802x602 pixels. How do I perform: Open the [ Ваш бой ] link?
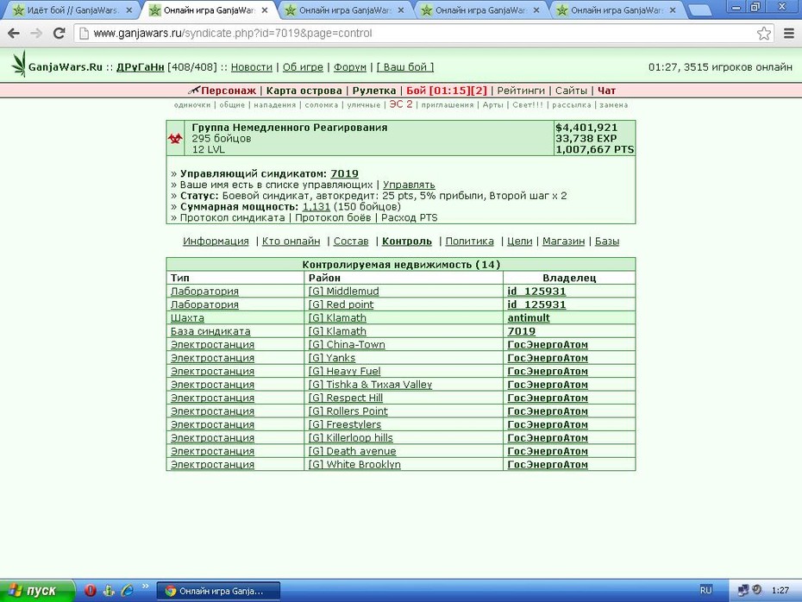pyautogui.click(x=405, y=67)
